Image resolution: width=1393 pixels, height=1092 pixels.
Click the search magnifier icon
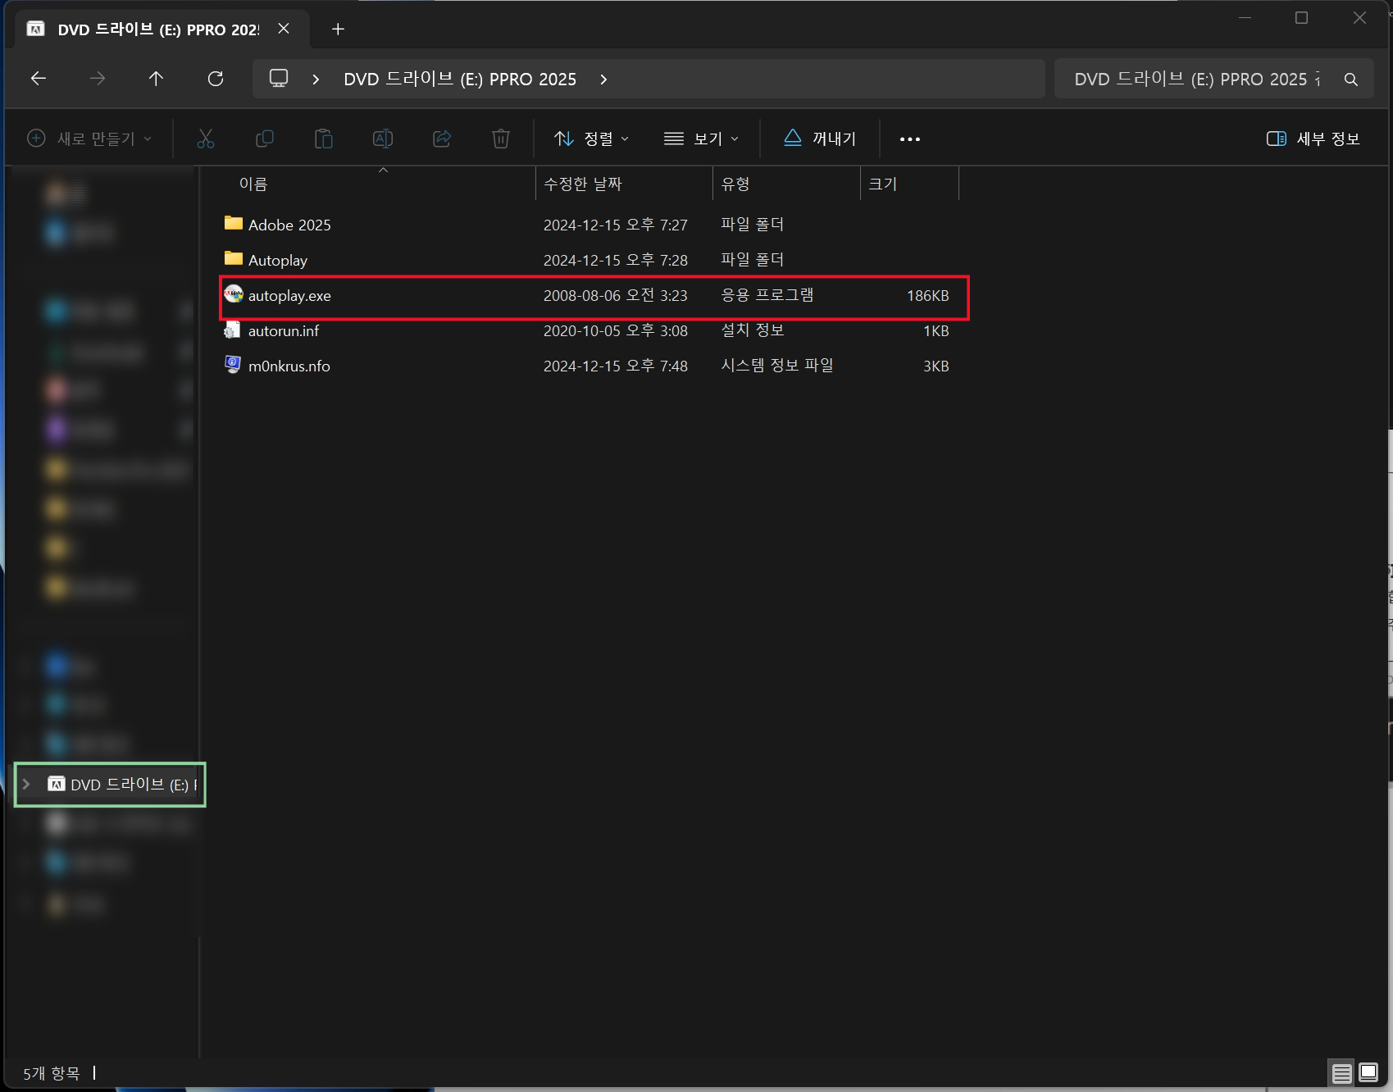(x=1351, y=80)
